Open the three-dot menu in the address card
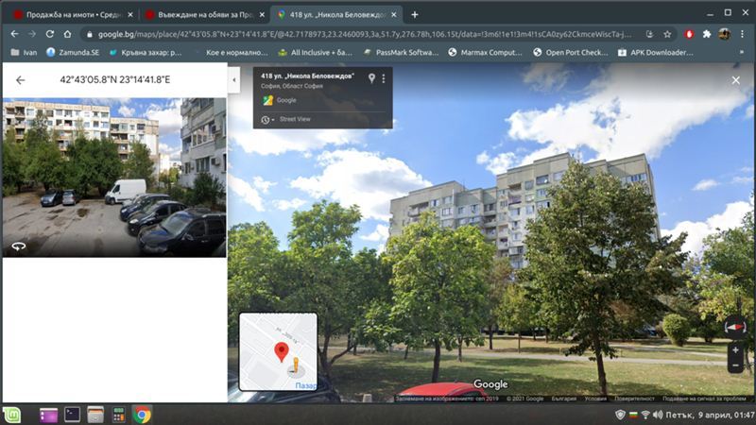 384,78
